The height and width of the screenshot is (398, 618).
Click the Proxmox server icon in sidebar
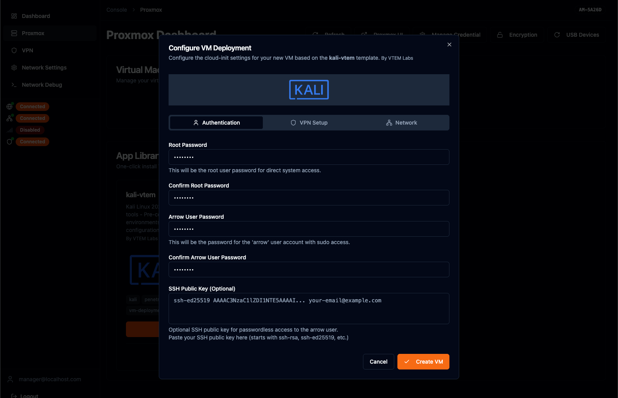pos(14,33)
